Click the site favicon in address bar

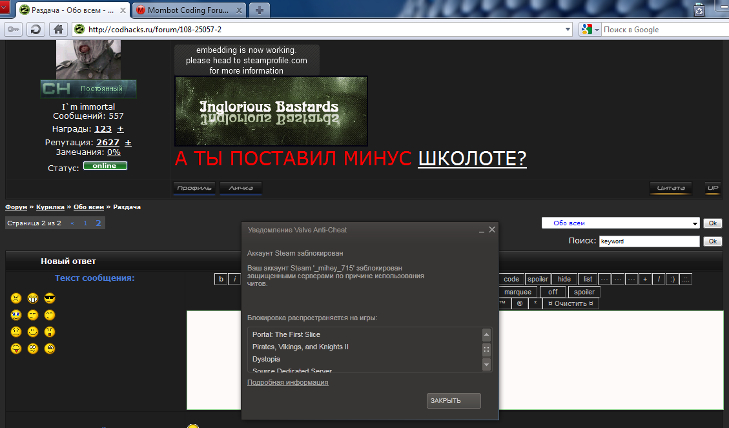79,29
